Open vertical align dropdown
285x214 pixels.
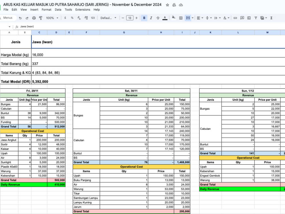click(209, 18)
